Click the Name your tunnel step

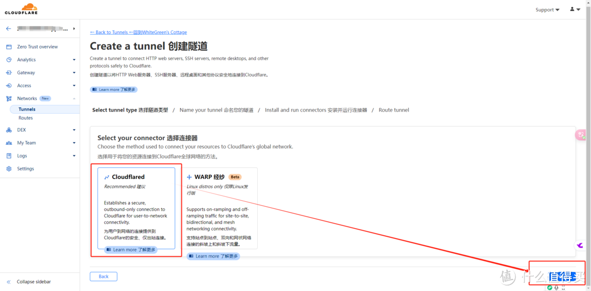pos(216,110)
